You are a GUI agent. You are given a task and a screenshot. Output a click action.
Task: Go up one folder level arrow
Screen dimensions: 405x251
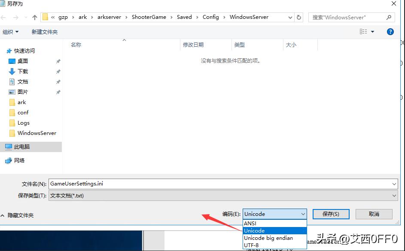(35, 17)
